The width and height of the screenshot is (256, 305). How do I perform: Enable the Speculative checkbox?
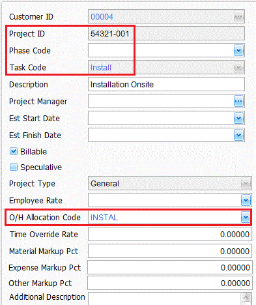click(x=14, y=167)
